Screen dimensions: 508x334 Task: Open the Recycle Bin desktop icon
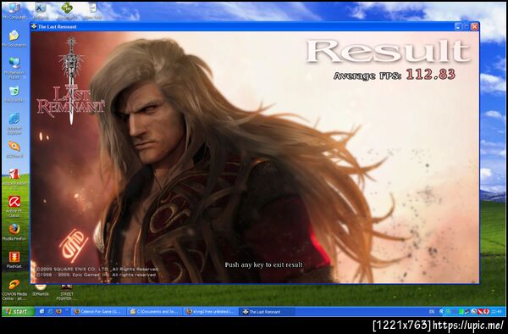tap(14, 94)
